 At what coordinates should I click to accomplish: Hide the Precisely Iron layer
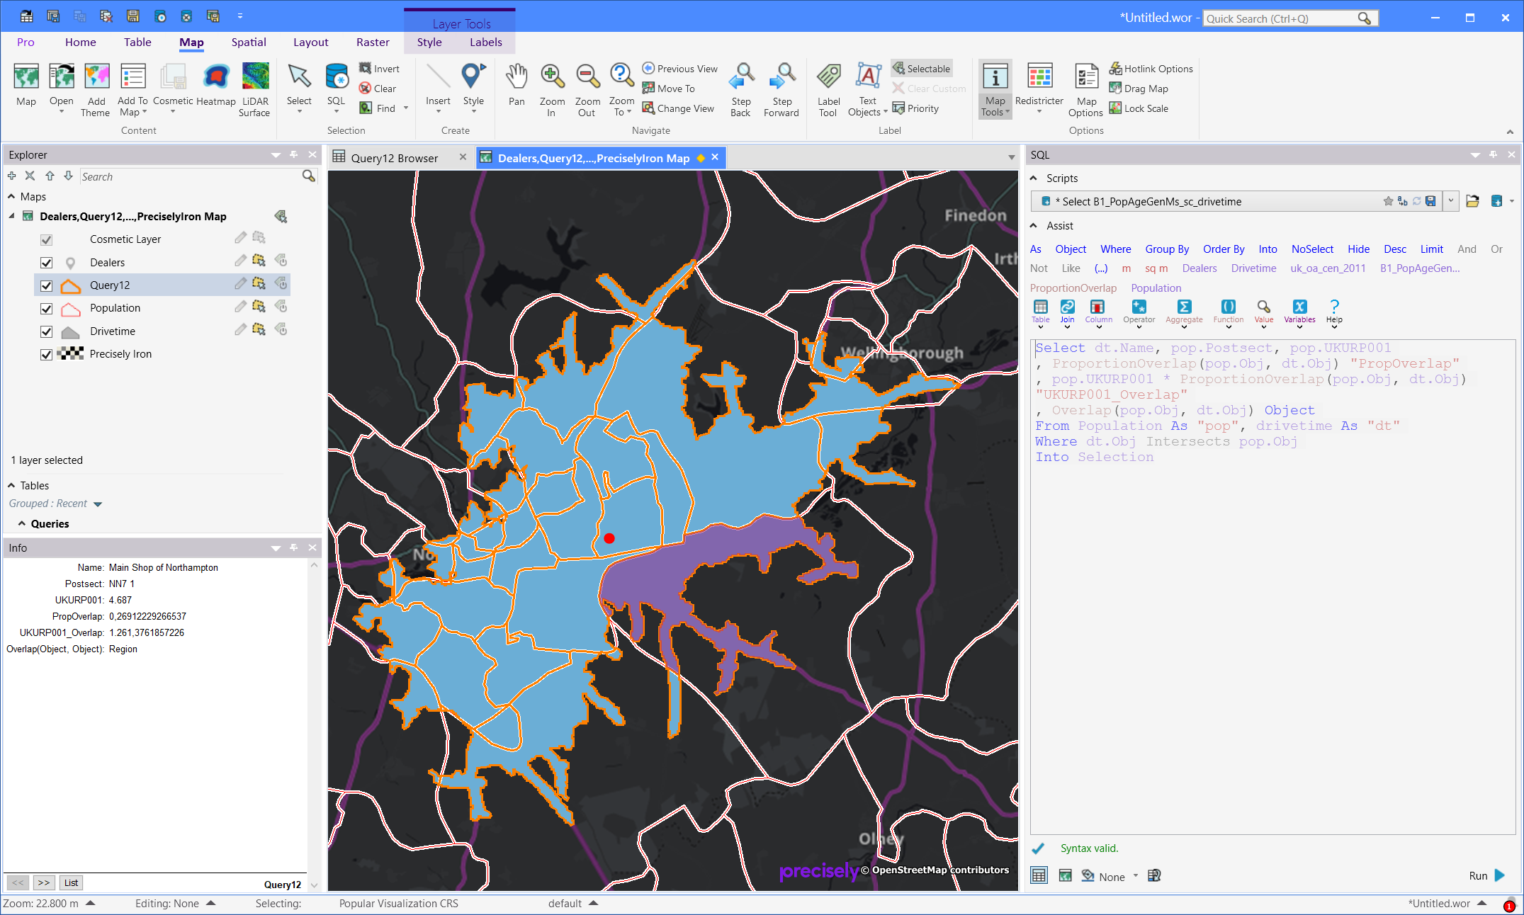(x=47, y=354)
